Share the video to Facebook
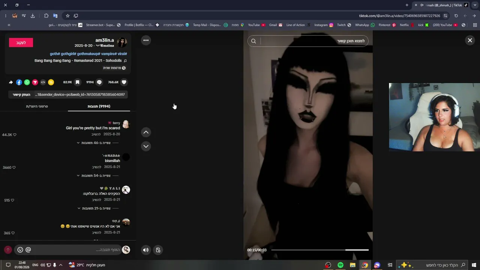 [19, 82]
